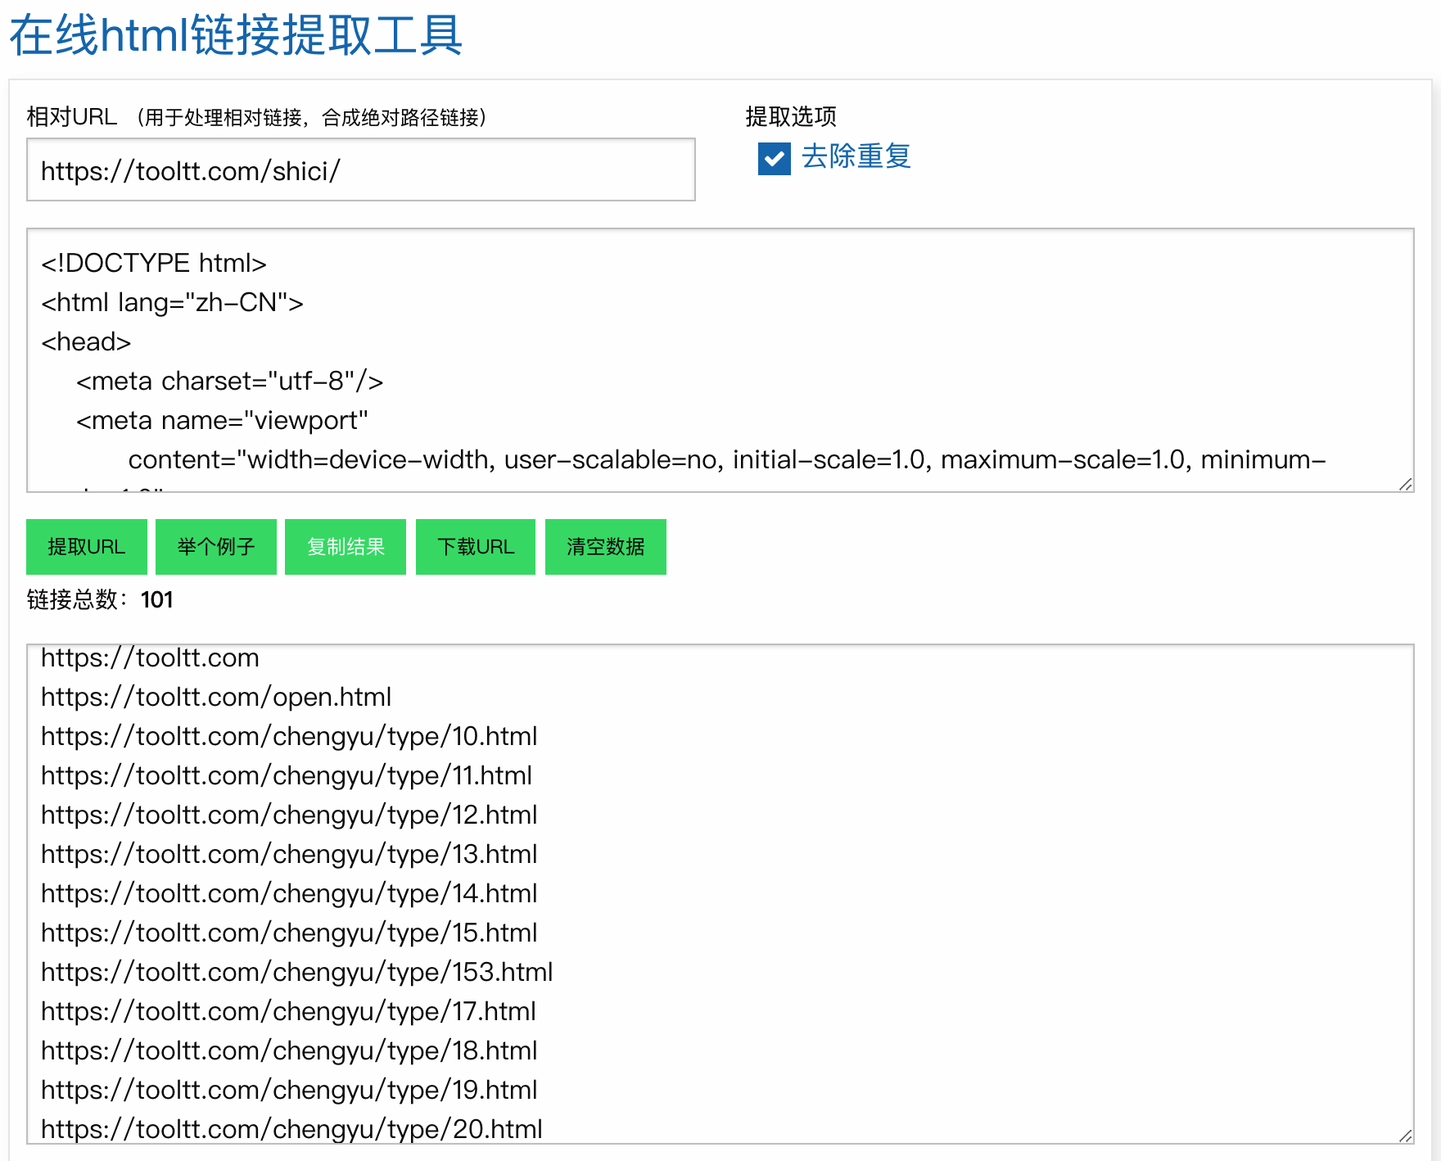
Task: Select the open.html result link
Action: (215, 697)
